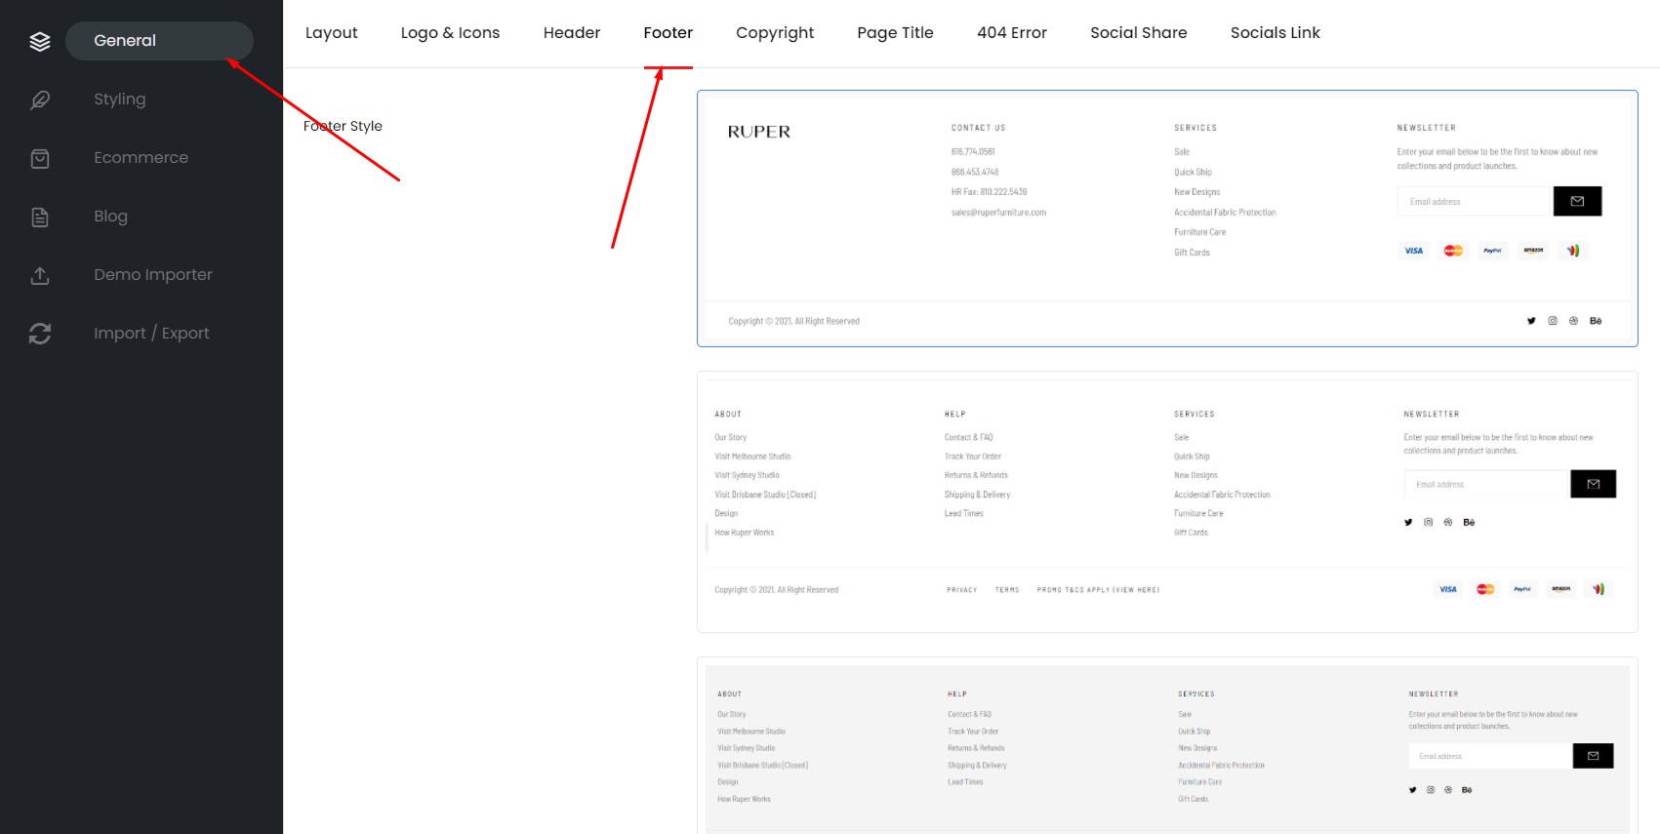Choose the third gray-background footer style
Viewport: 1660px width, 834px height.
pos(1167,746)
